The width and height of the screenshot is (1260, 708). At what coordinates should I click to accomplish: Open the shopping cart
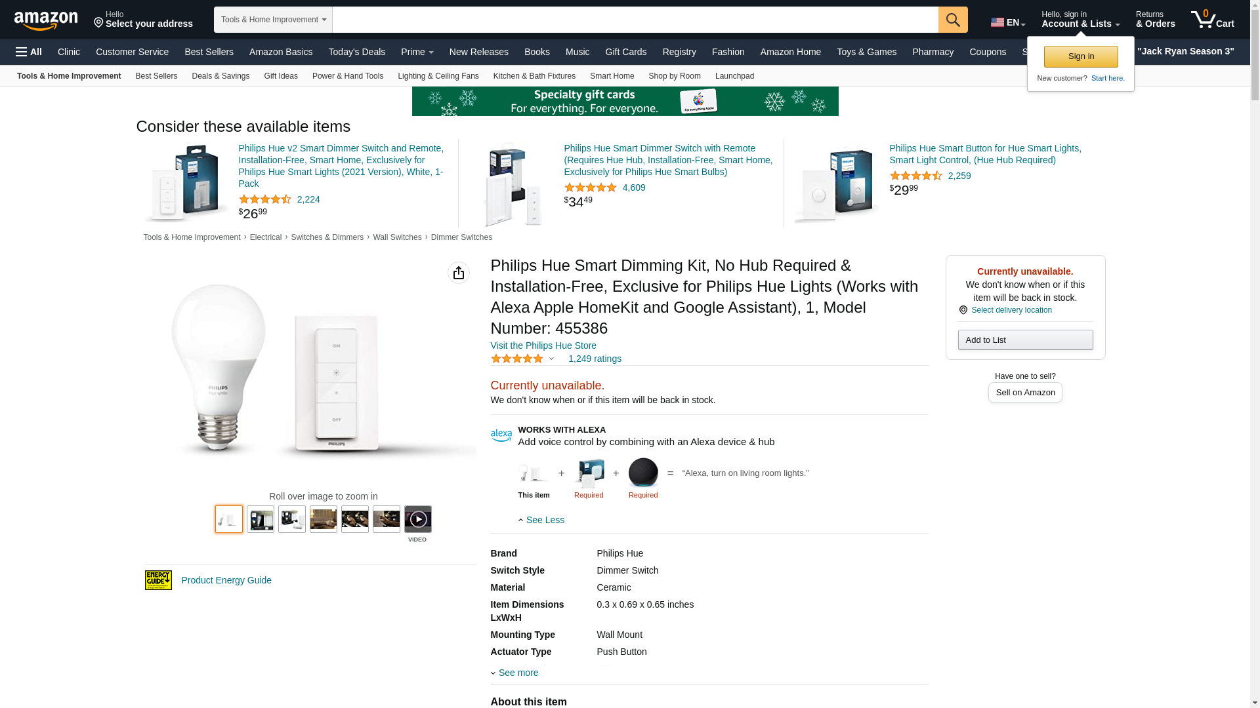[1213, 20]
